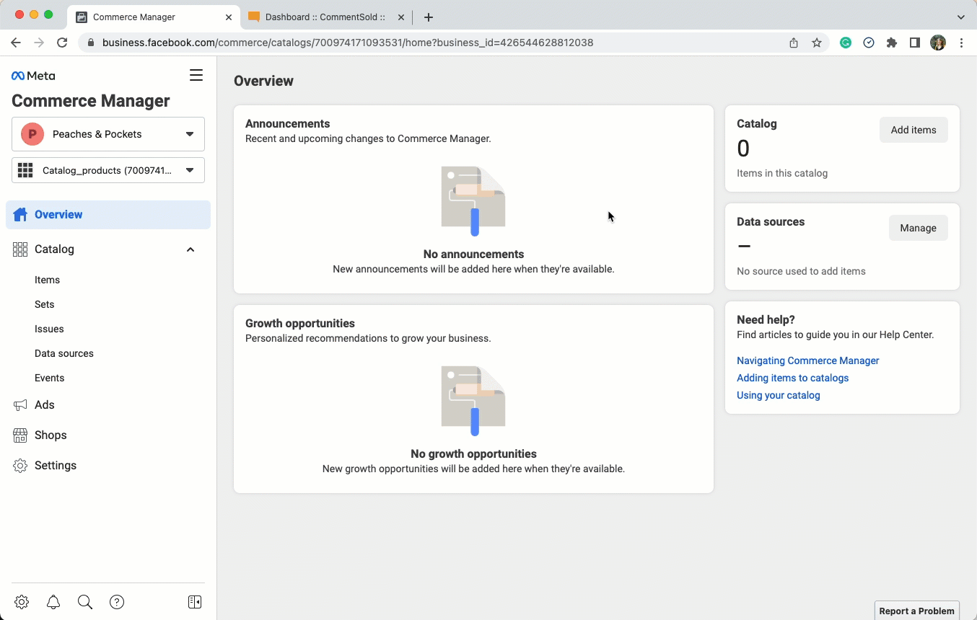Click the Announcements card heading
The width and height of the screenshot is (977, 620).
coord(288,123)
